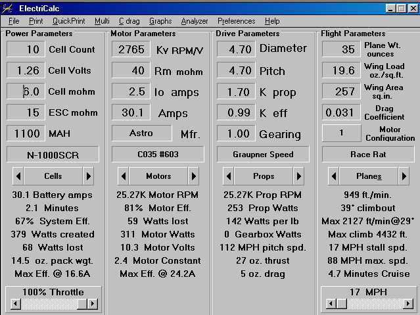Click the Throttle slider track
The image size is (420, 315).
click(46, 304)
